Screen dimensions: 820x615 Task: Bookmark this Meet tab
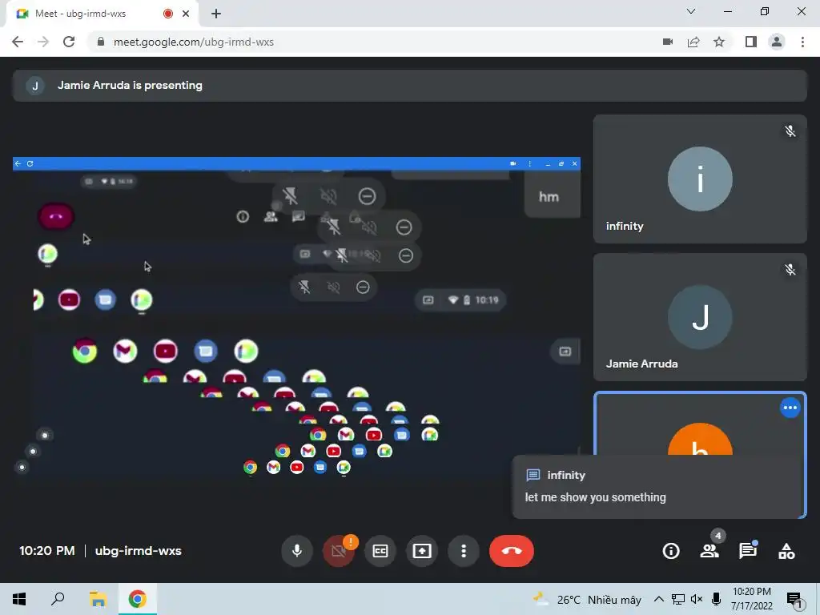(719, 42)
